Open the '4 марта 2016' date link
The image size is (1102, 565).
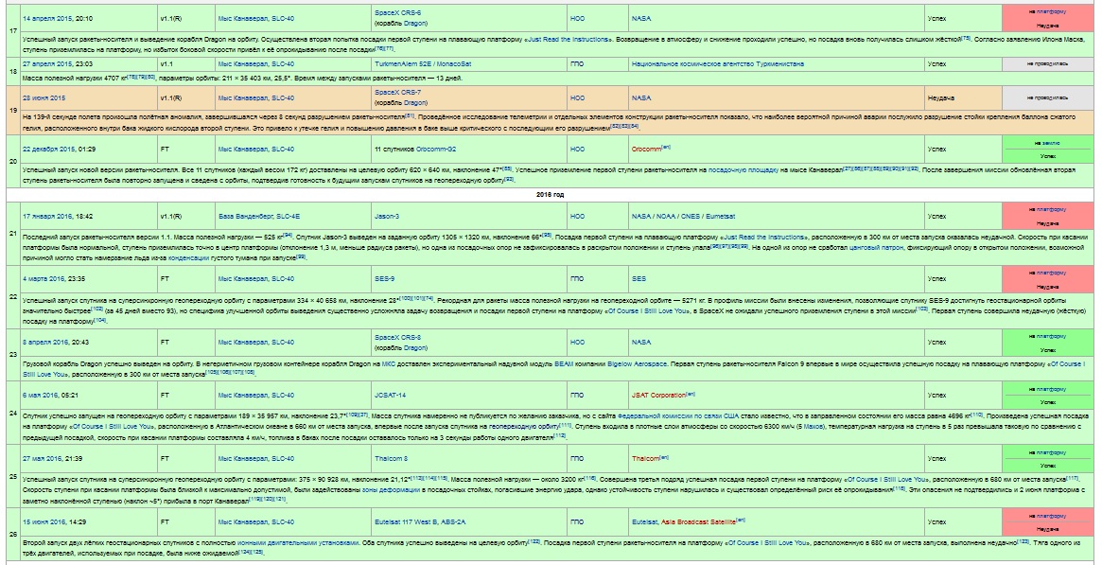point(44,279)
